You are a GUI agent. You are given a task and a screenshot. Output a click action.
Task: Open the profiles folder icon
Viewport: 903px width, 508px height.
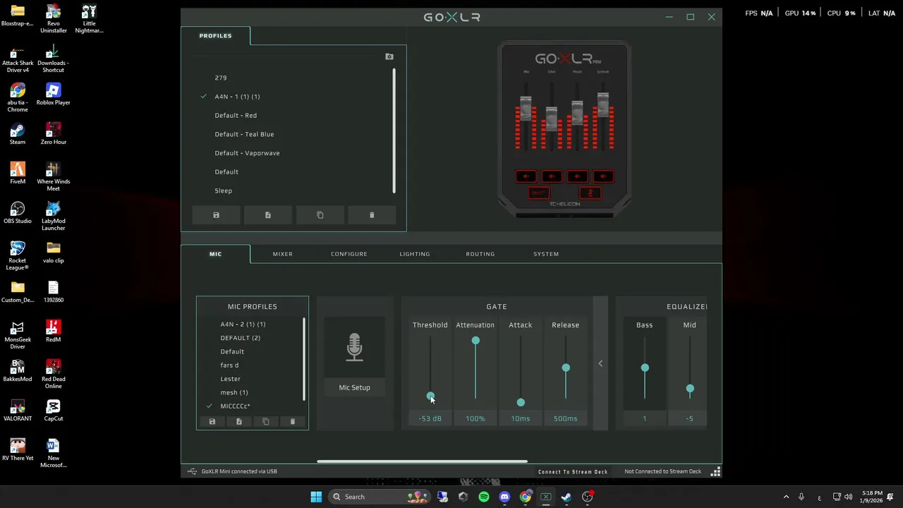pyautogui.click(x=389, y=56)
